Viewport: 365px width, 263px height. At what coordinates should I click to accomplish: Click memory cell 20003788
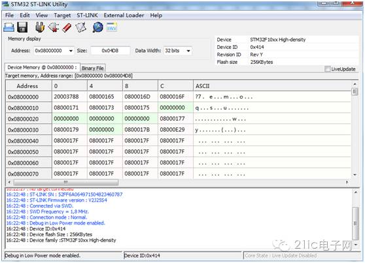click(x=69, y=97)
